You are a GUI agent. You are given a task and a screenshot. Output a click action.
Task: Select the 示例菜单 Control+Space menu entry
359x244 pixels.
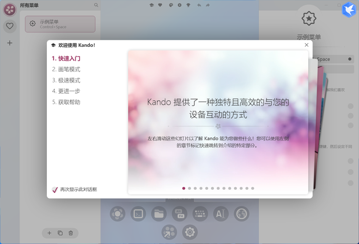pyautogui.click(x=60, y=24)
